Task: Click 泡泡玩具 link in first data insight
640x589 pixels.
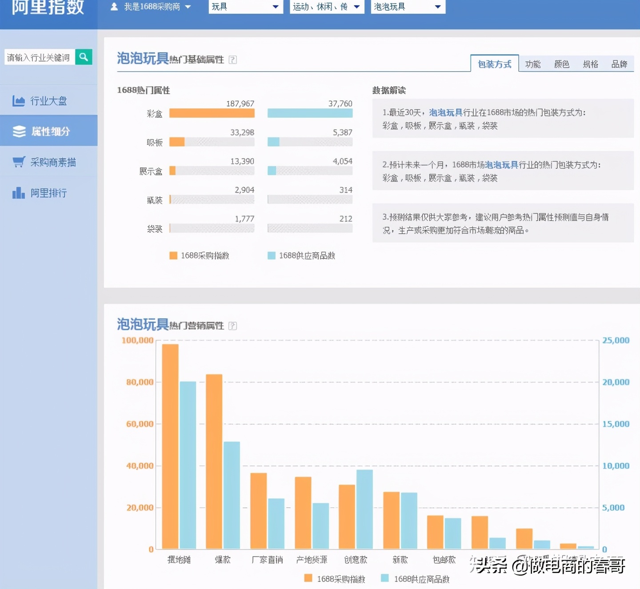Action: (x=446, y=113)
